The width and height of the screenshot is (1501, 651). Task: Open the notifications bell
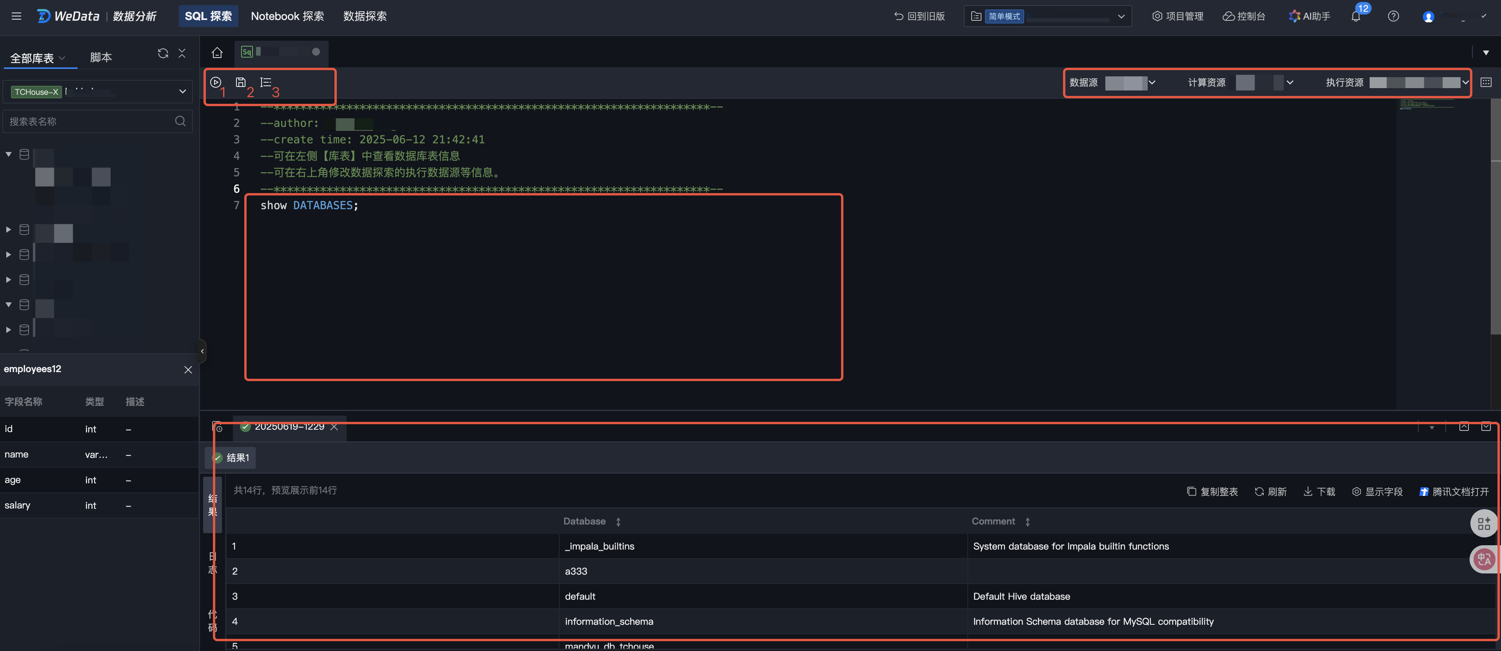[x=1355, y=16]
